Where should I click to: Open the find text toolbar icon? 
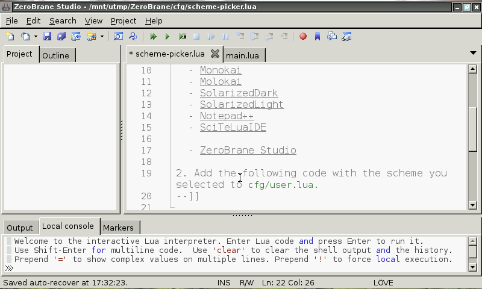click(118, 36)
